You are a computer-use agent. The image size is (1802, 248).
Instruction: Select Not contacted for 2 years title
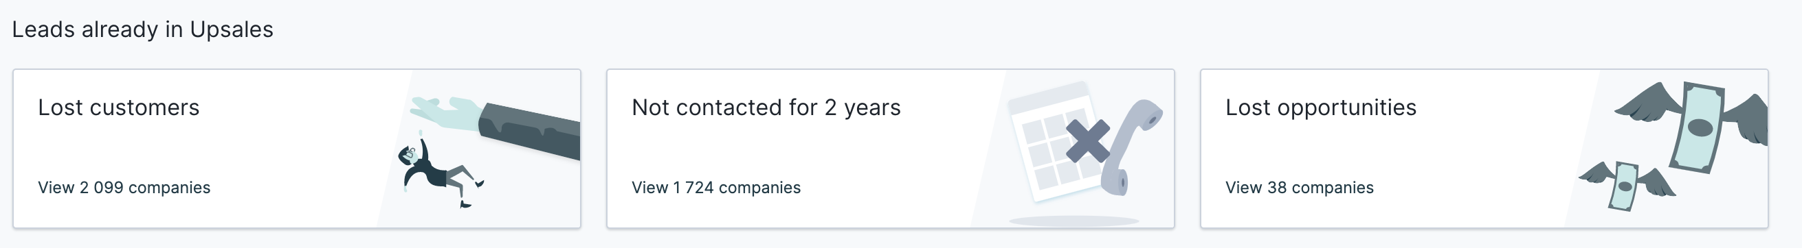[x=766, y=108]
